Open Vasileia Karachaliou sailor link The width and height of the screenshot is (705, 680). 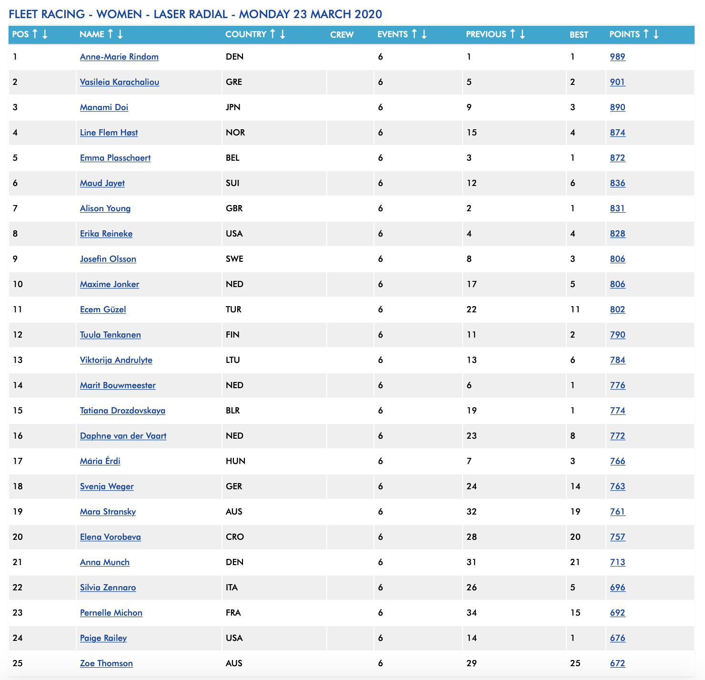120,82
